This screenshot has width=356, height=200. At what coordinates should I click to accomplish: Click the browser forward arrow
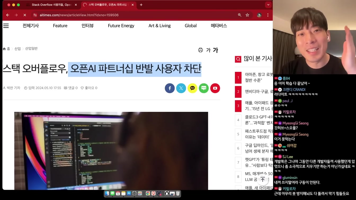[16, 15]
